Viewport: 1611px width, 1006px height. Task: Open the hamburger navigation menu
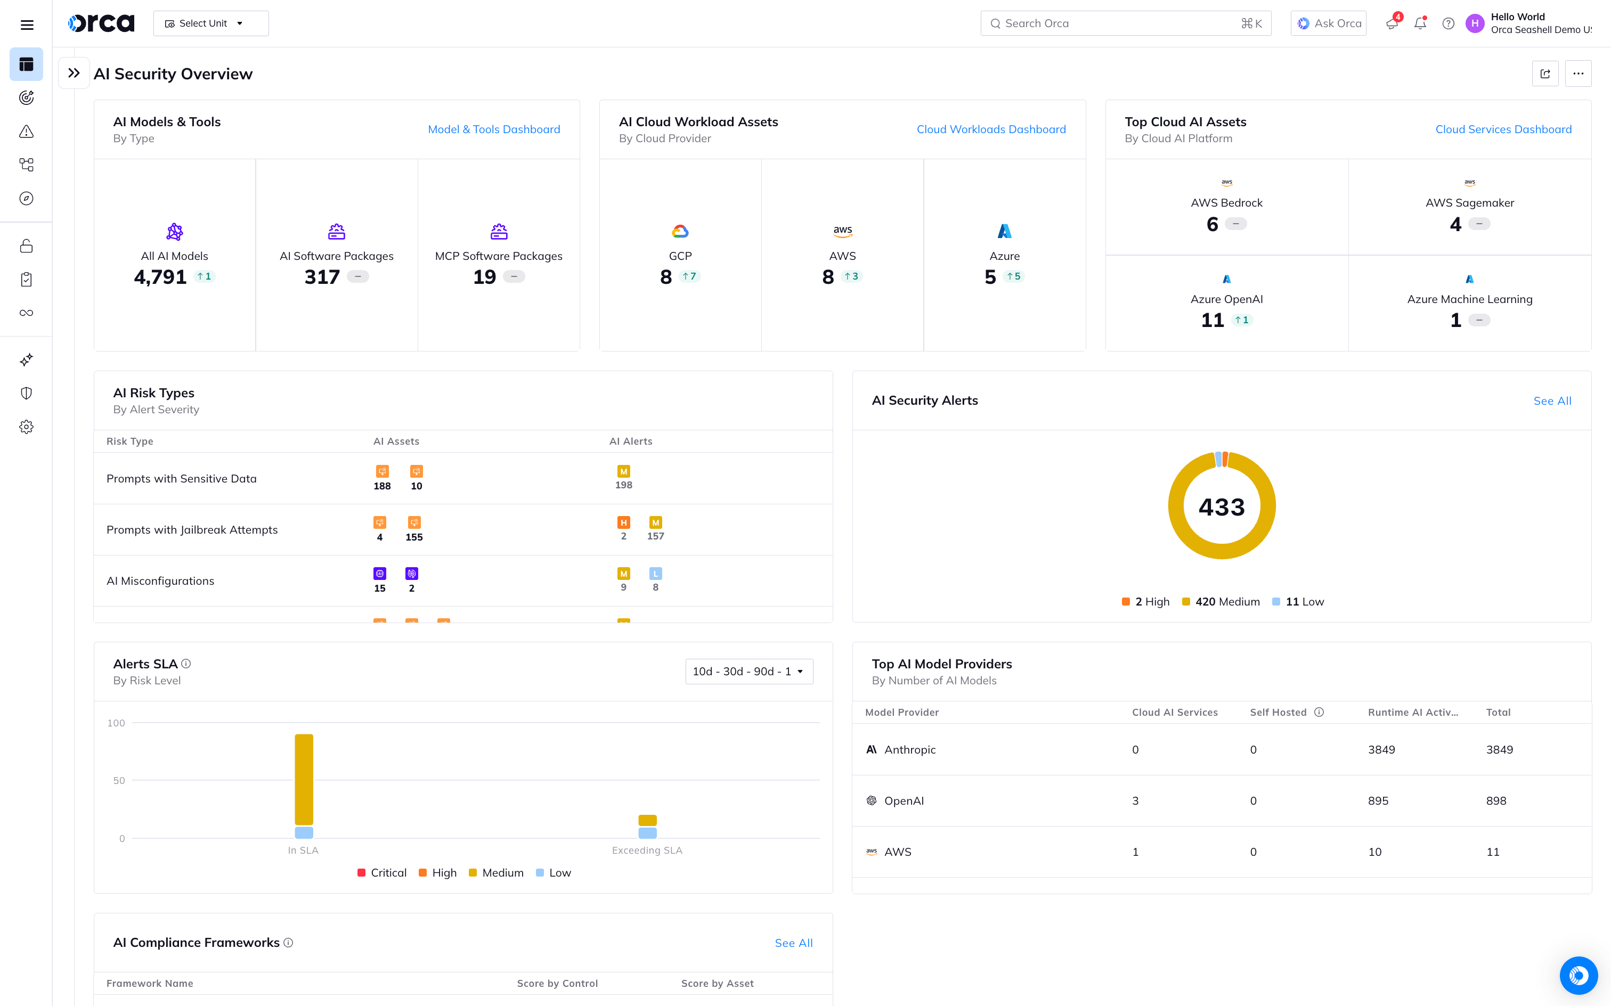[x=27, y=24]
